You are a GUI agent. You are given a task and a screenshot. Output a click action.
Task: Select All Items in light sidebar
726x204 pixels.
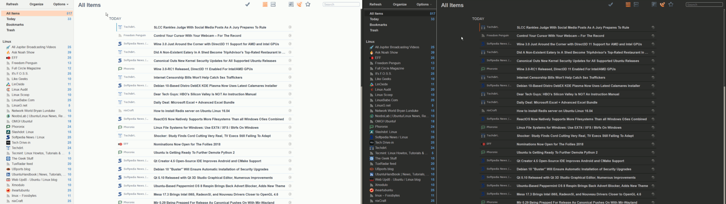tap(37, 13)
